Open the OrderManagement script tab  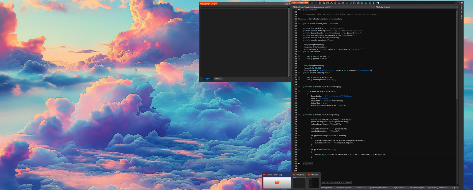pyautogui.click(x=344, y=188)
